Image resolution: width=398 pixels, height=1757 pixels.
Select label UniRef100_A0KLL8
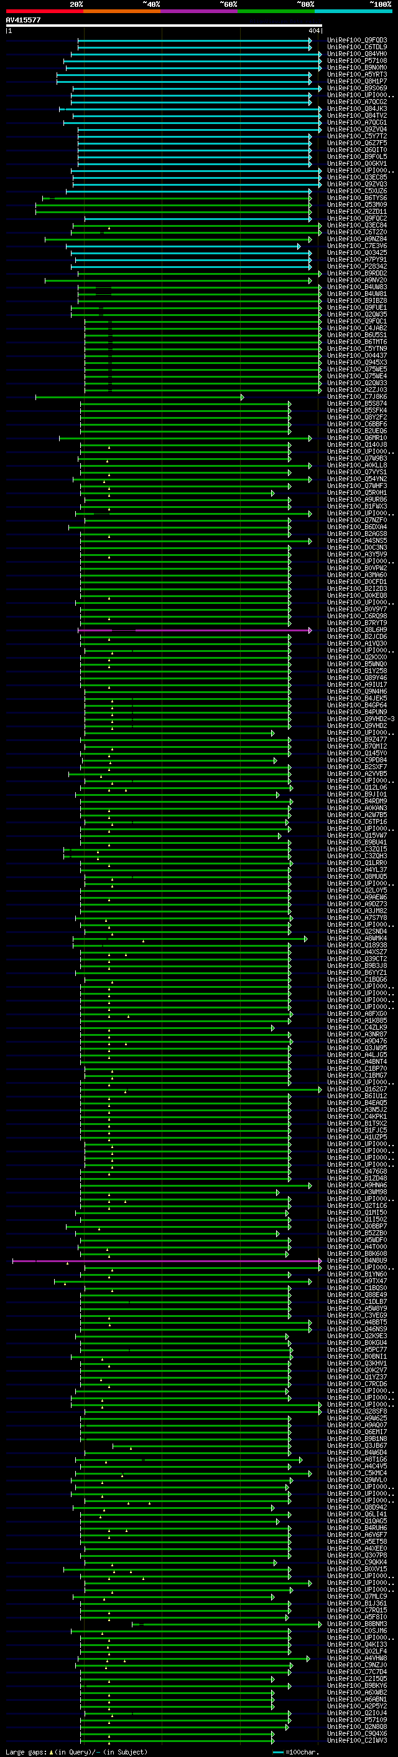pos(357,465)
